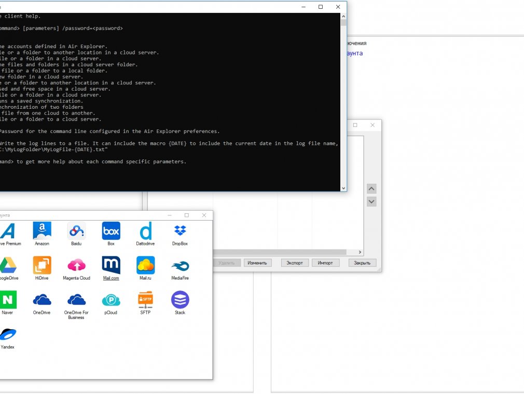Click the Закрыть button
The image size is (524, 394).
362,263
